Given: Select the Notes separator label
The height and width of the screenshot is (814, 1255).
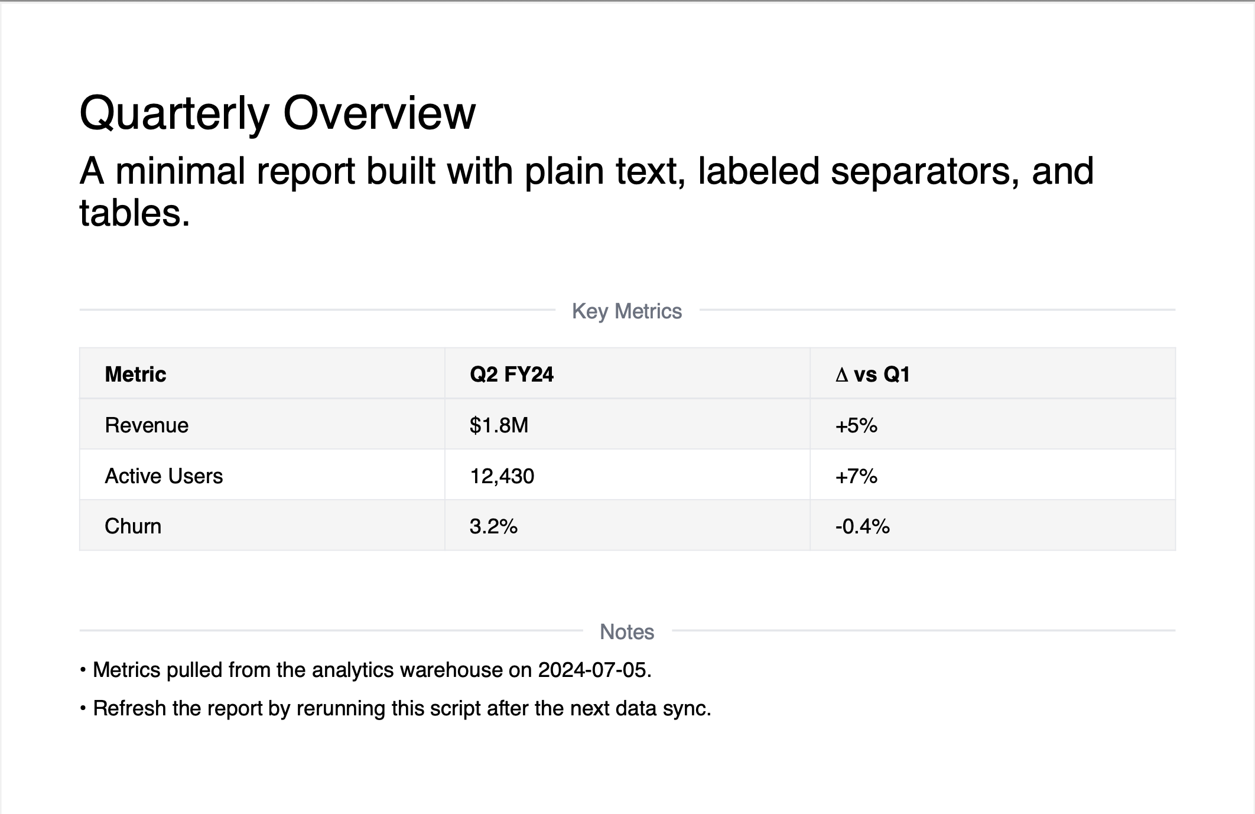Looking at the screenshot, I should [x=627, y=632].
